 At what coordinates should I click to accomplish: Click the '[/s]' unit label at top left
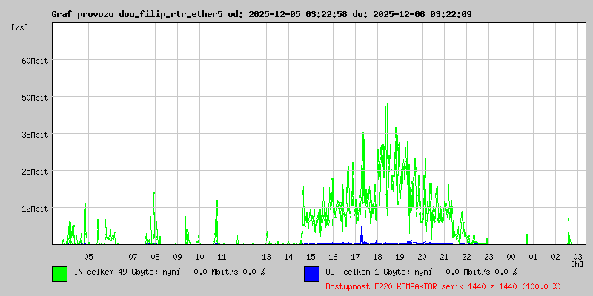pyautogui.click(x=21, y=27)
